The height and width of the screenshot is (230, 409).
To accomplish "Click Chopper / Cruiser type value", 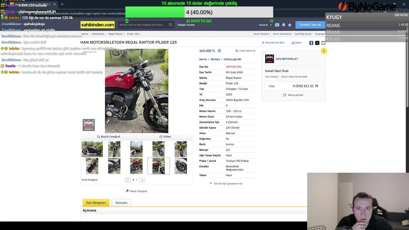I will tap(237, 89).
